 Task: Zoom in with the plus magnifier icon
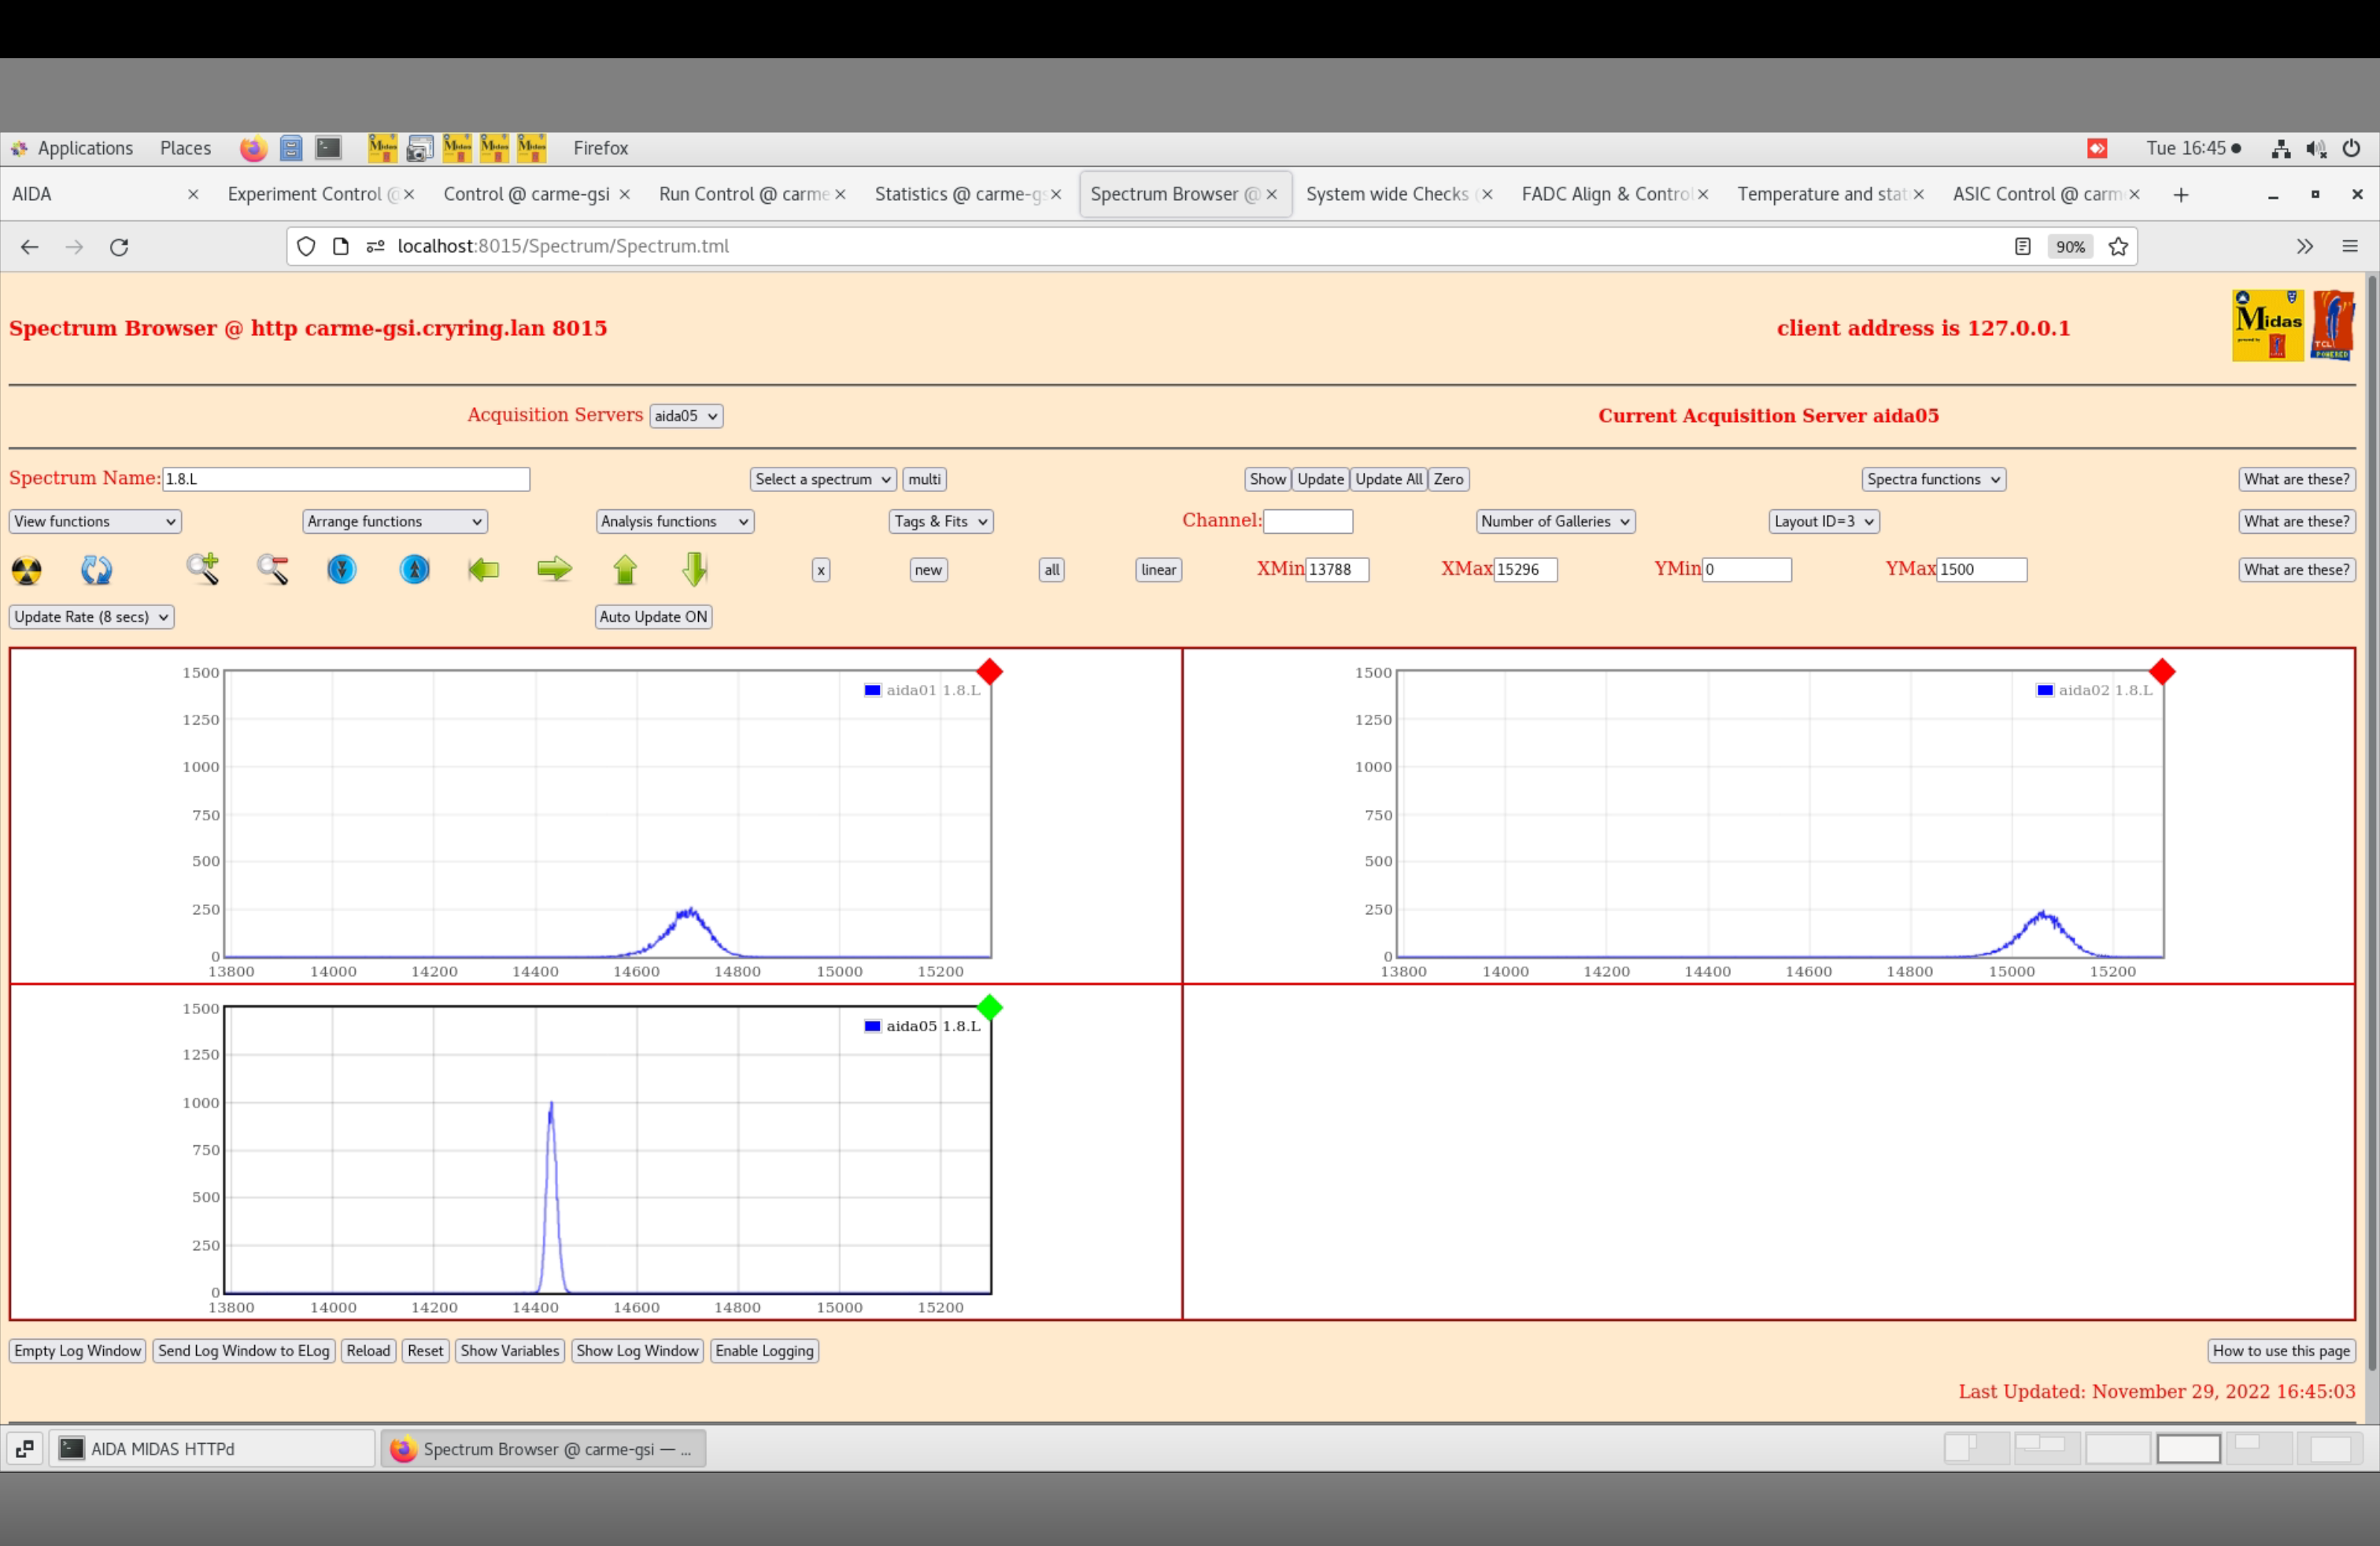202,569
